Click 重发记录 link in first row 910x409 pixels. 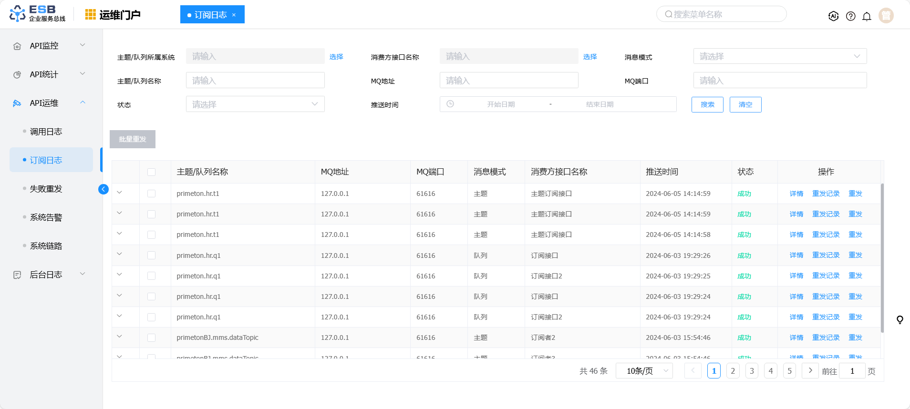point(826,194)
